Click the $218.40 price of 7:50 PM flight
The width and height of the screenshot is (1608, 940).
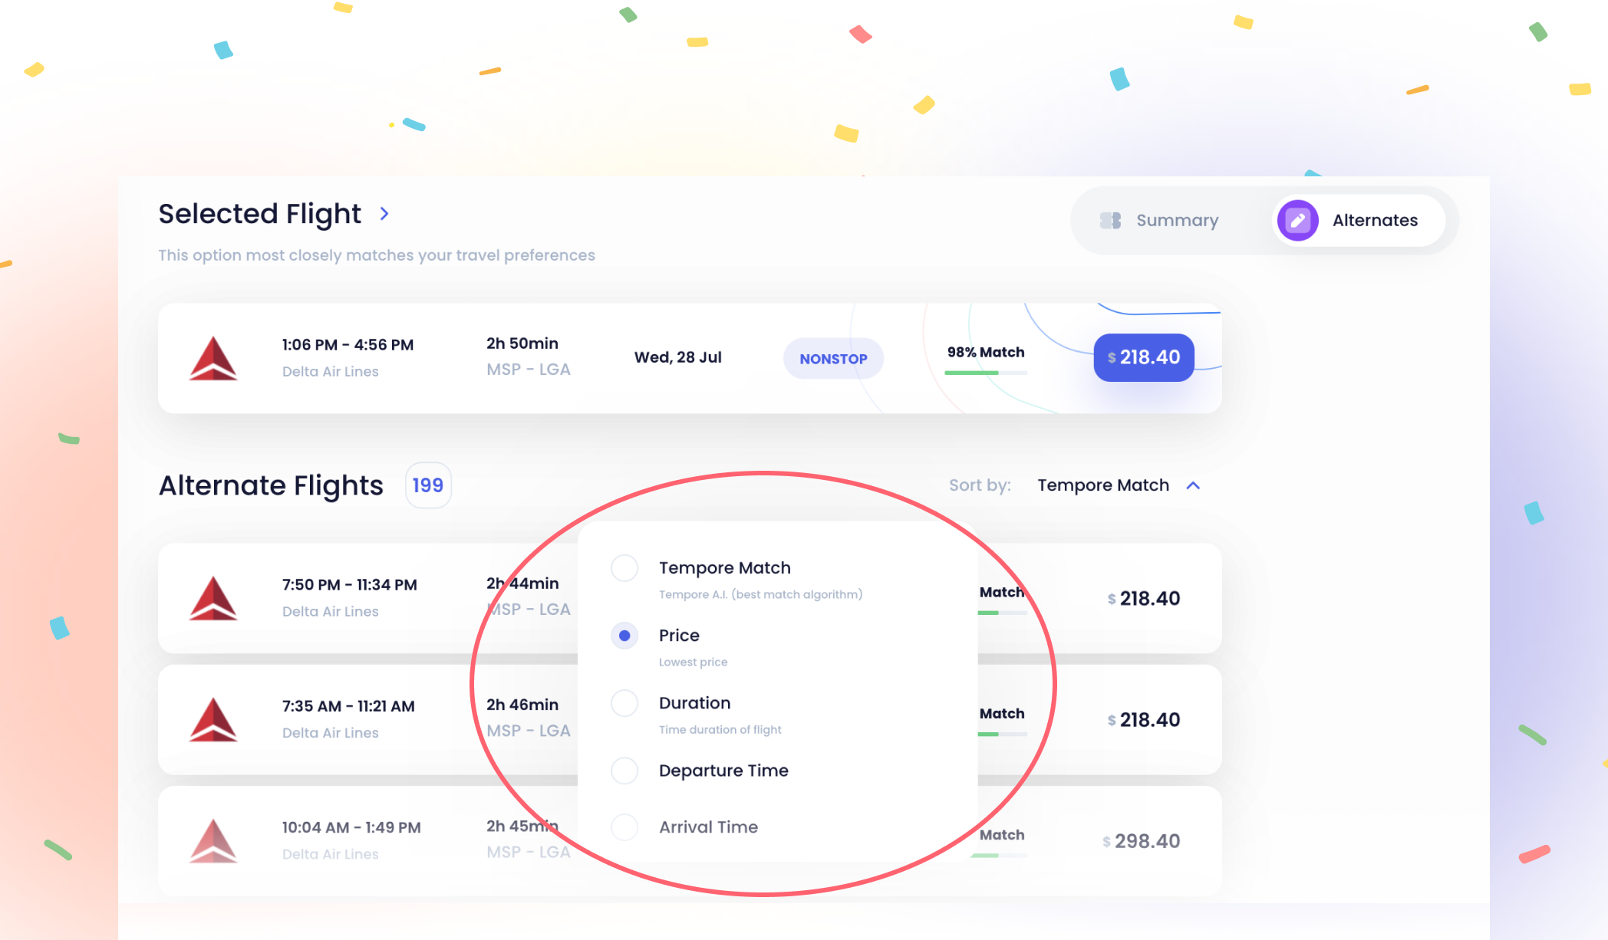click(1144, 598)
